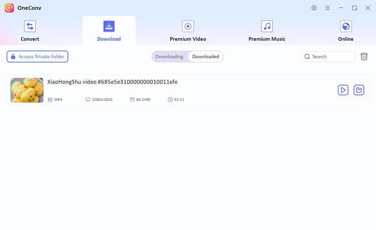Close the OneConv window
The width and height of the screenshot is (376, 230).
(368, 8)
